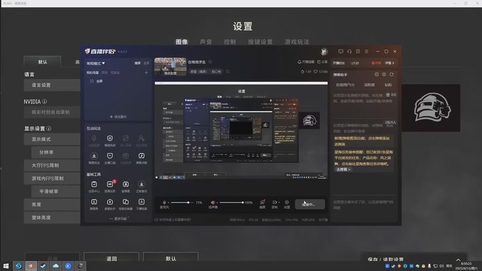Click the 修改封面 stream cover thumbnail
The image size is (482, 271).
pos(171,67)
